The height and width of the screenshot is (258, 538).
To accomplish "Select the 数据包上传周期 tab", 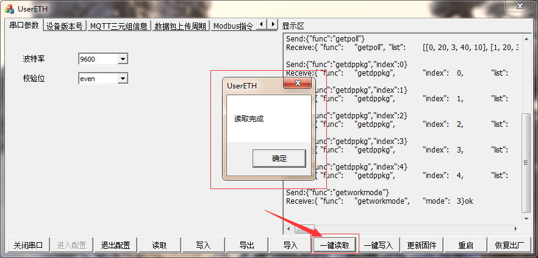I will tap(181, 26).
